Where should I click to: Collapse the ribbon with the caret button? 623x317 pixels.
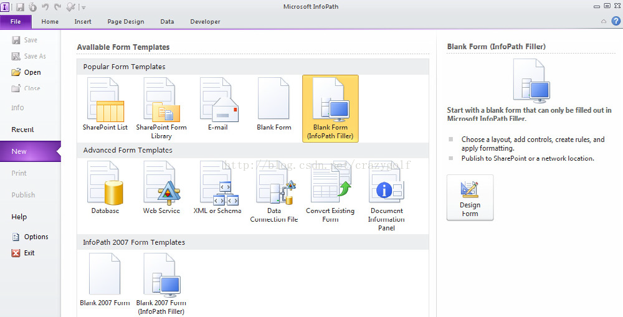click(604, 21)
